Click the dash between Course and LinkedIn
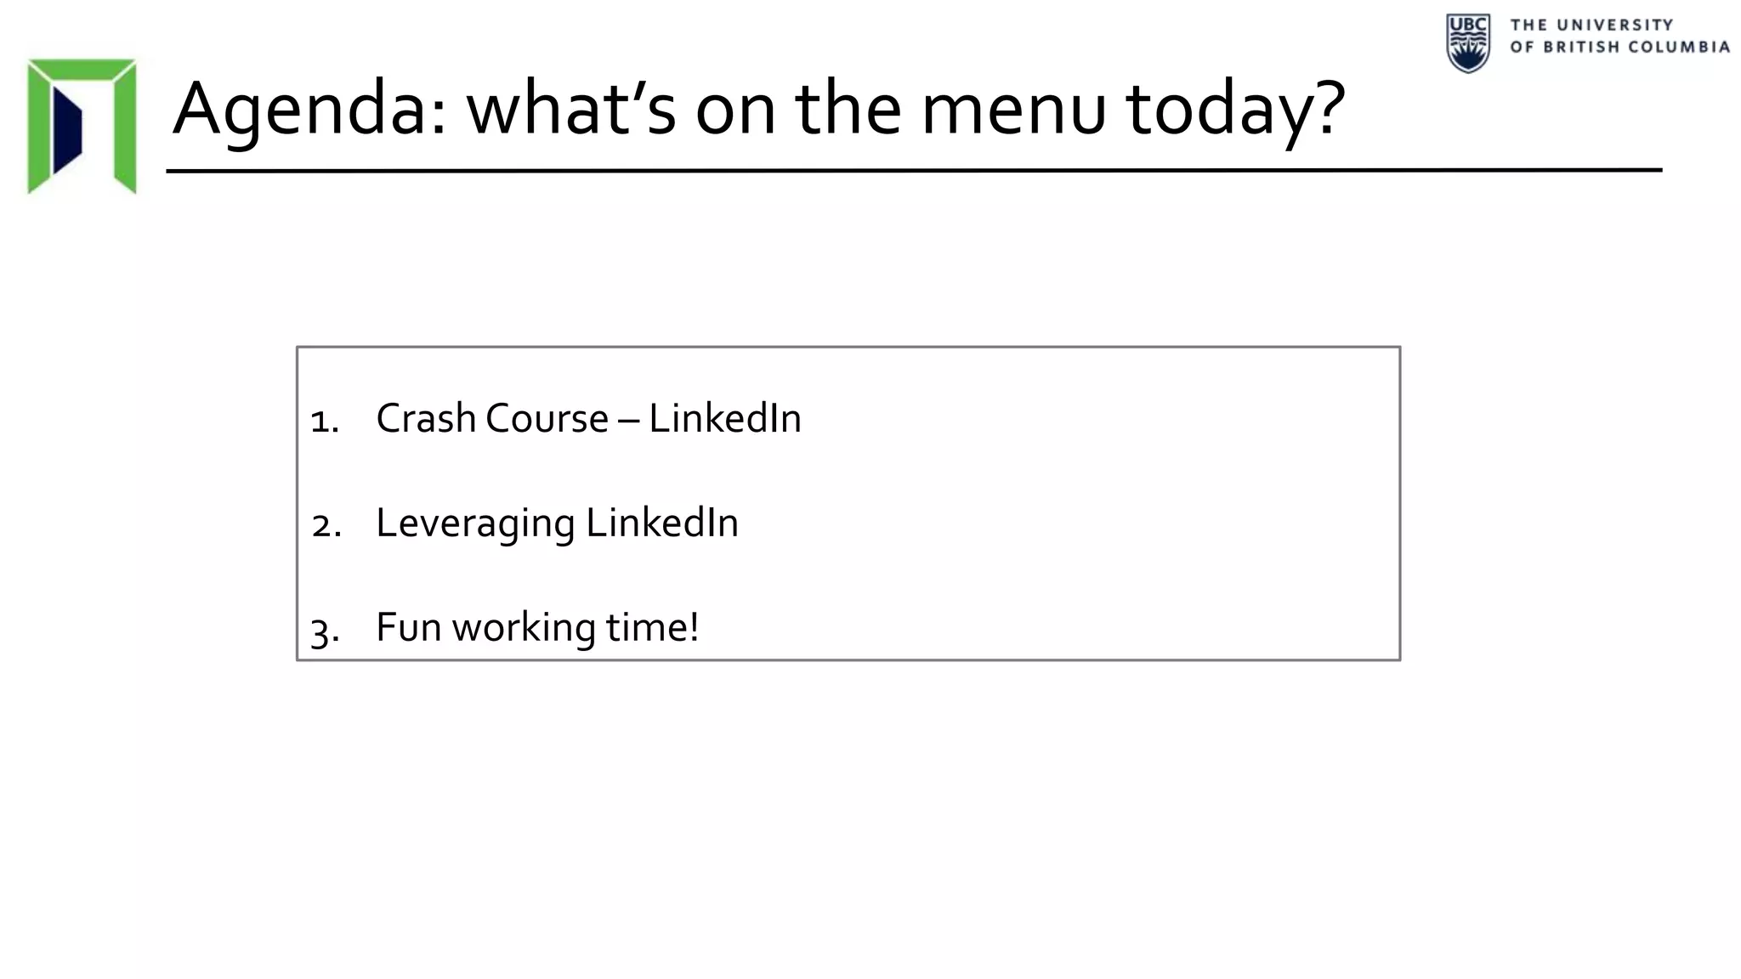 click(x=629, y=420)
